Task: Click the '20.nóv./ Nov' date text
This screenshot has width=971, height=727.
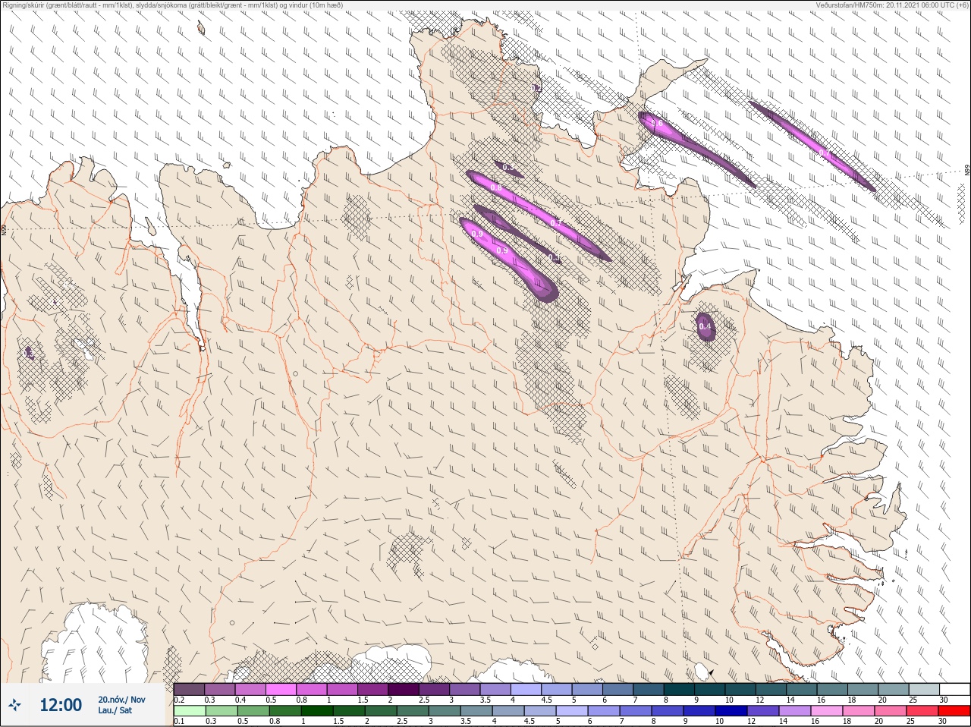Action: 121,700
